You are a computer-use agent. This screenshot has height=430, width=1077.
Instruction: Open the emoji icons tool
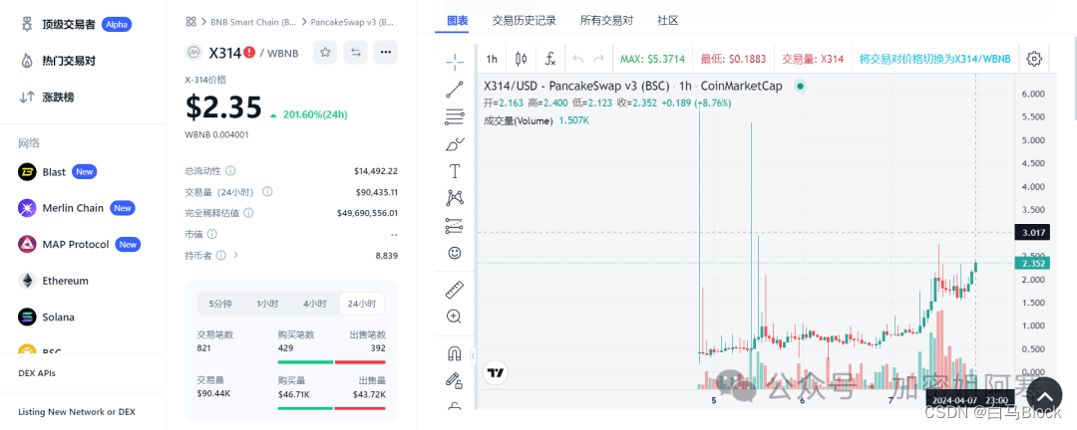(455, 253)
